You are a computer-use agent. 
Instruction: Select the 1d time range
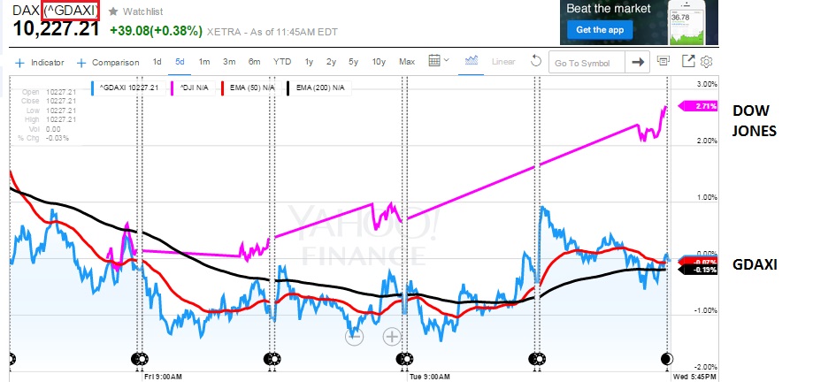click(x=157, y=62)
